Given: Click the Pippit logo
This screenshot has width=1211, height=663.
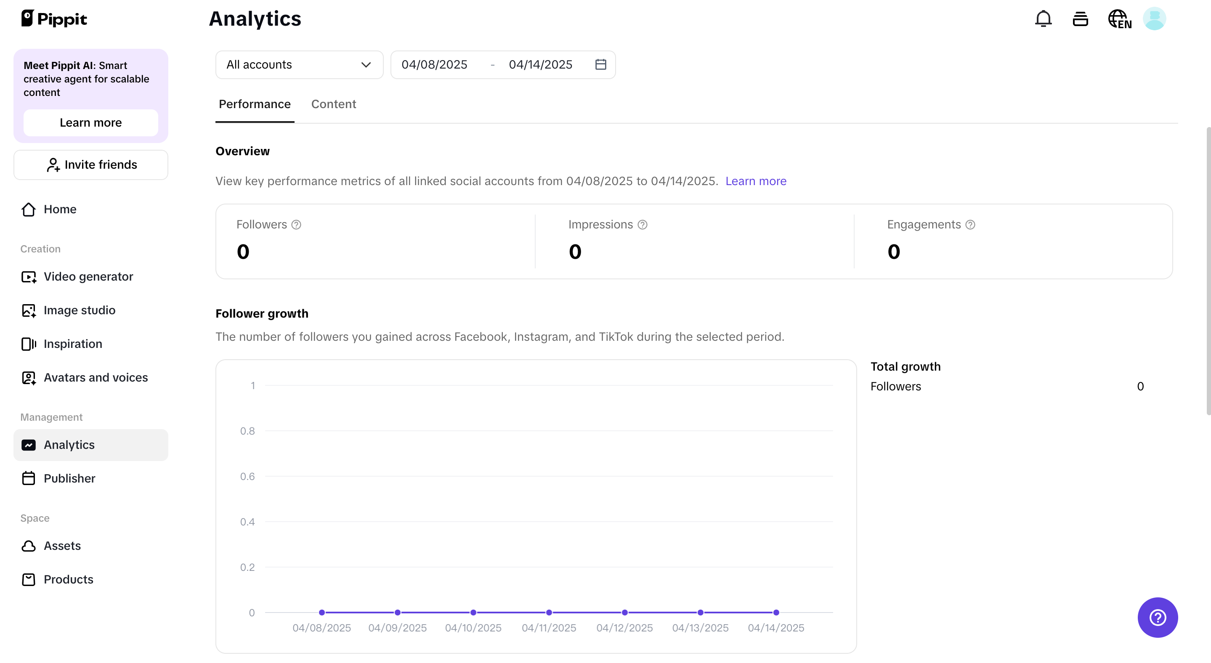Looking at the screenshot, I should (53, 19).
